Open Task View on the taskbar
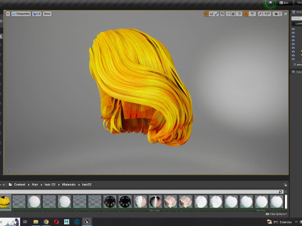Viewport: 302px width, 226px height. click(25, 222)
